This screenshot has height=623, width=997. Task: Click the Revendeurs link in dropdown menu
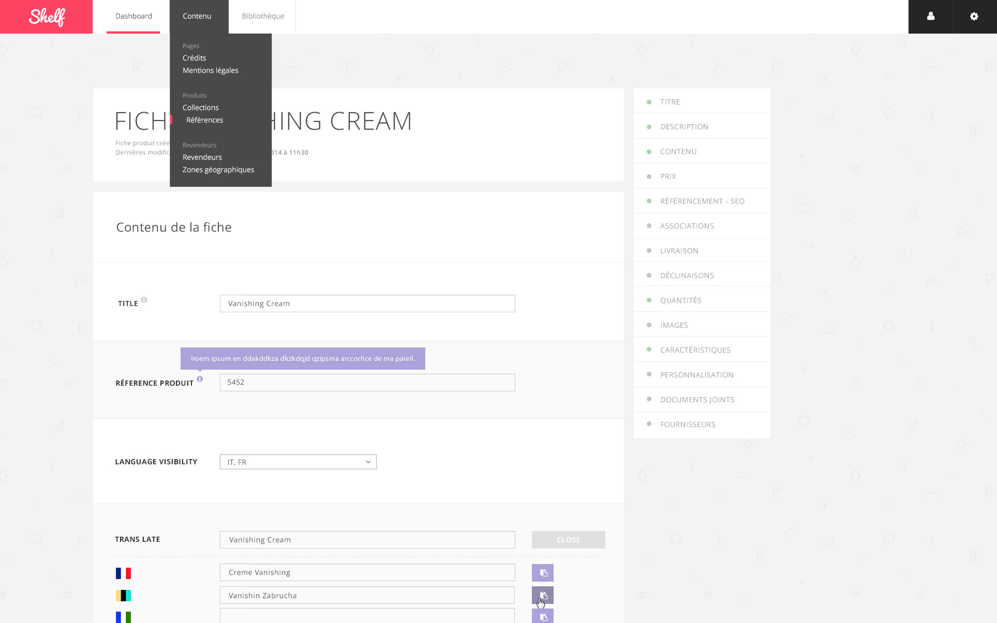click(202, 157)
